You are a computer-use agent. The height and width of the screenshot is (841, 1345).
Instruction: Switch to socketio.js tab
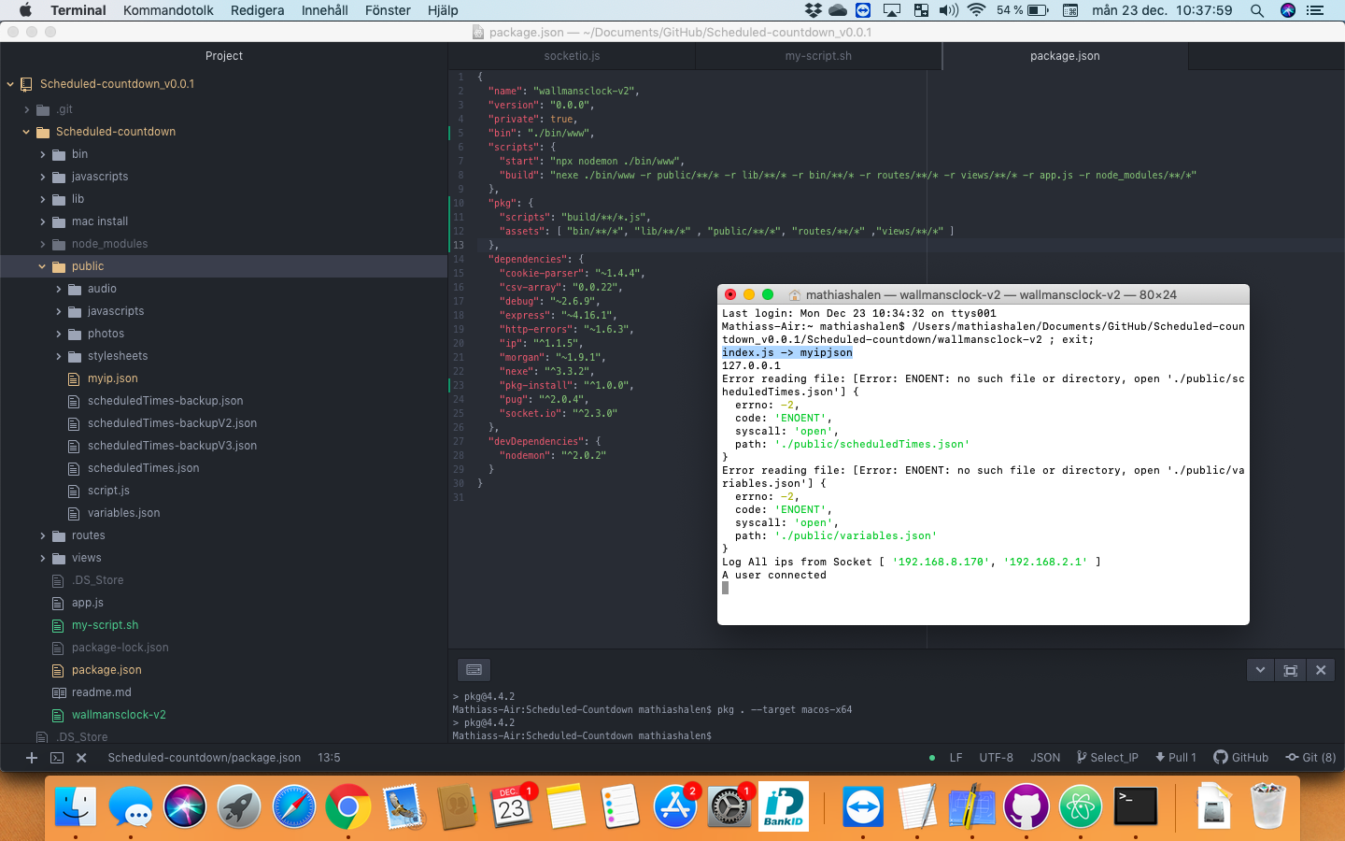coord(572,56)
